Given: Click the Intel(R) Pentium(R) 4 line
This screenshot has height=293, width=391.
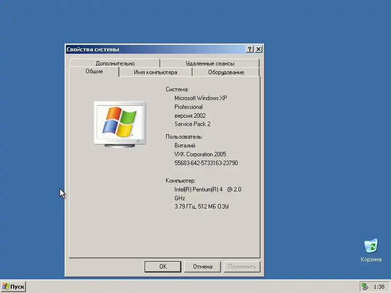Looking at the screenshot, I should point(208,189).
